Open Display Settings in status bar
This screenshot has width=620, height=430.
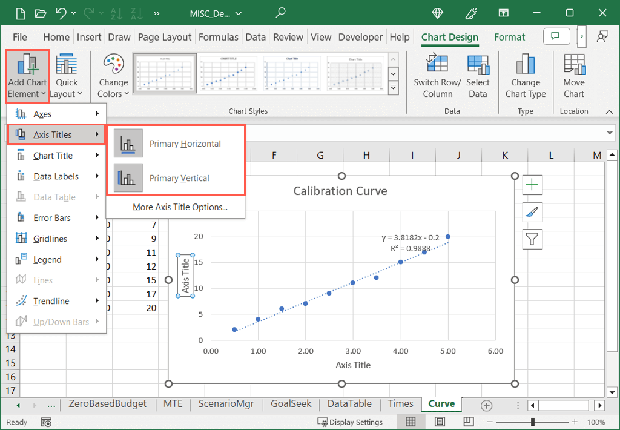click(351, 422)
